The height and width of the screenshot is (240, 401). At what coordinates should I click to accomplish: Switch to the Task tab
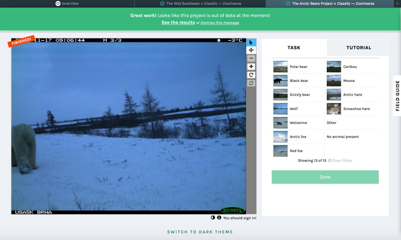click(x=294, y=48)
